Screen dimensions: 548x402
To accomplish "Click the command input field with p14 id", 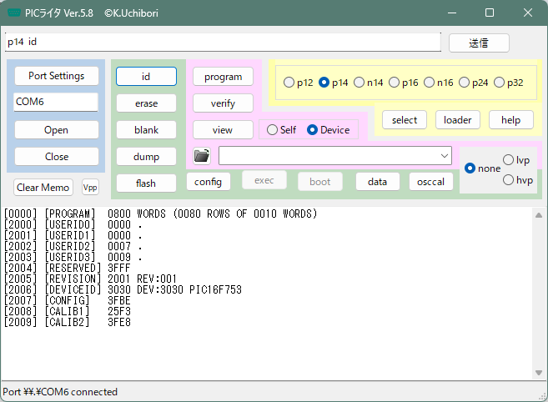I will pos(221,42).
